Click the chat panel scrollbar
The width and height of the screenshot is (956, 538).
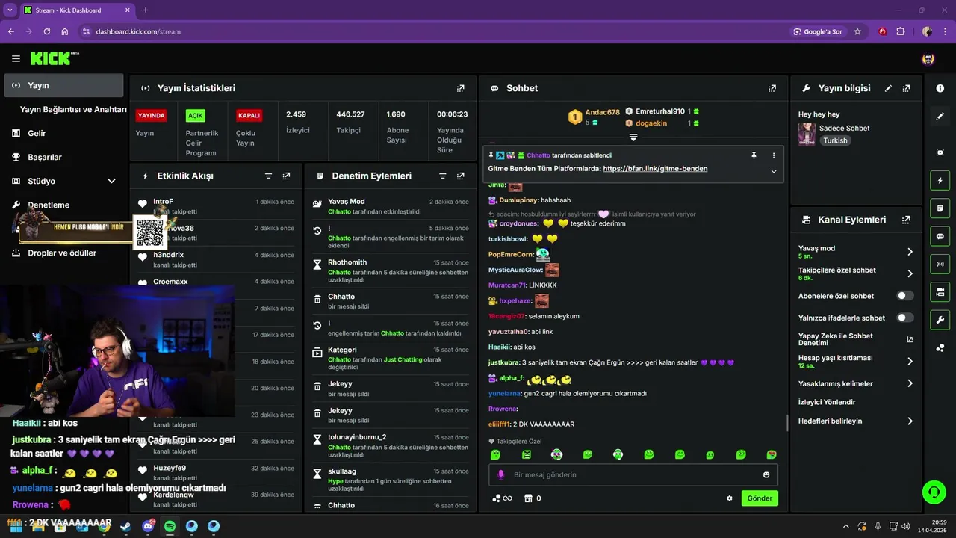[x=787, y=423]
